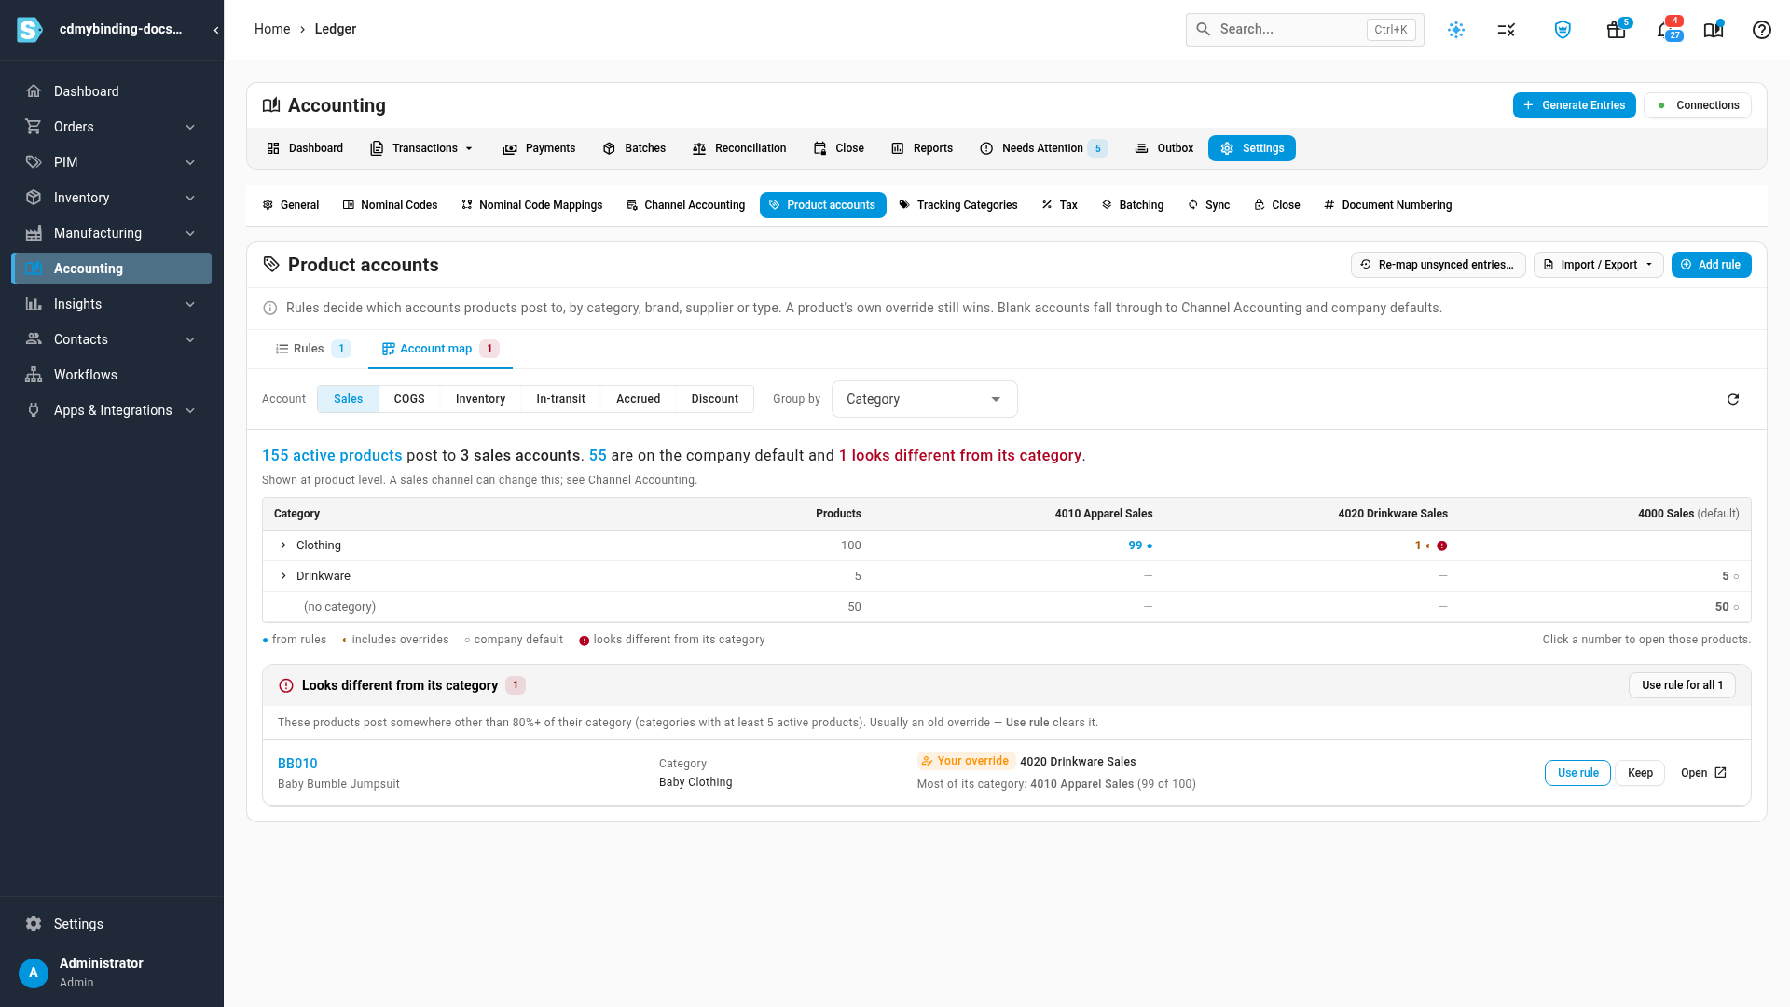Open the documentation book icon
Image resolution: width=1790 pixels, height=1007 pixels.
1714,30
